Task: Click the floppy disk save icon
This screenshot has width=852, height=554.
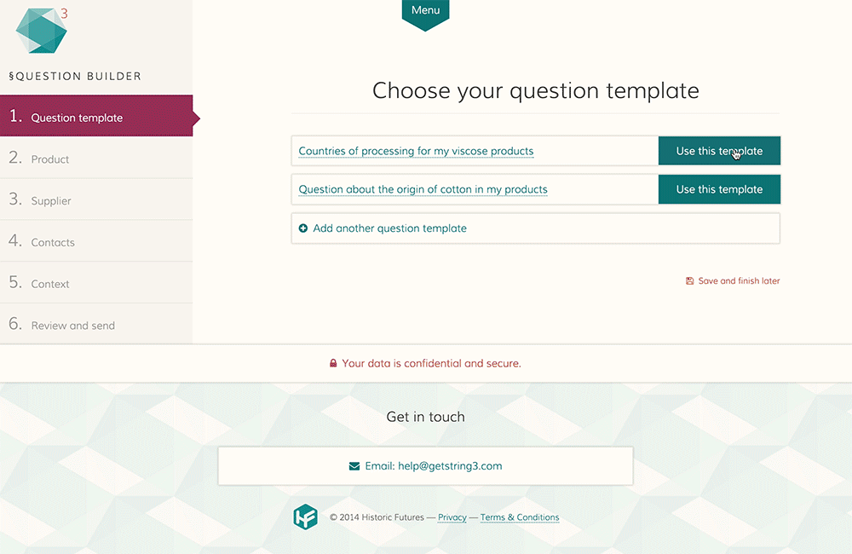Action: pyautogui.click(x=689, y=281)
